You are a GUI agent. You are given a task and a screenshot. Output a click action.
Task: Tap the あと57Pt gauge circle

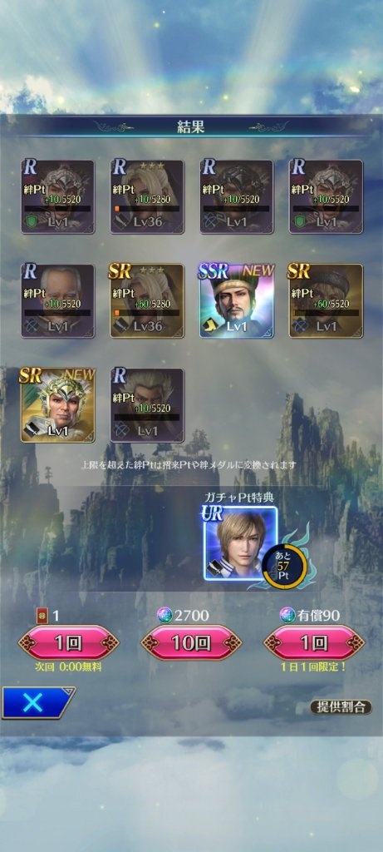click(284, 567)
